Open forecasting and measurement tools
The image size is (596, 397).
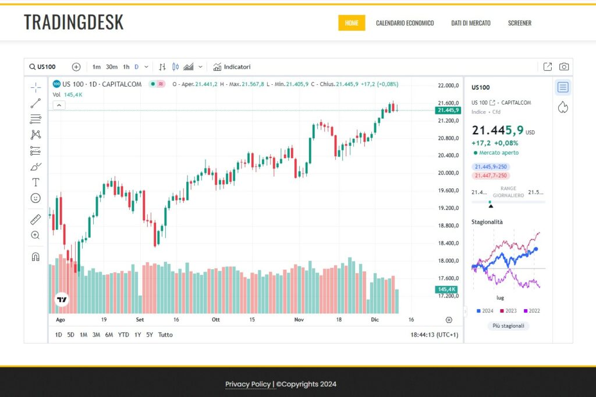[x=36, y=151]
